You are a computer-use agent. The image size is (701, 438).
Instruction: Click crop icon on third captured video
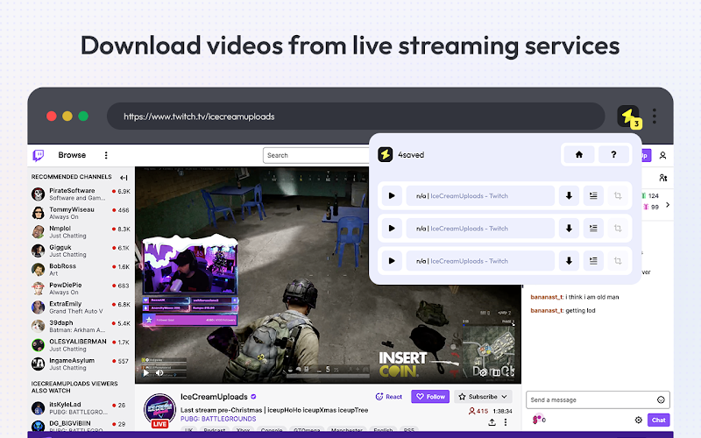point(618,261)
